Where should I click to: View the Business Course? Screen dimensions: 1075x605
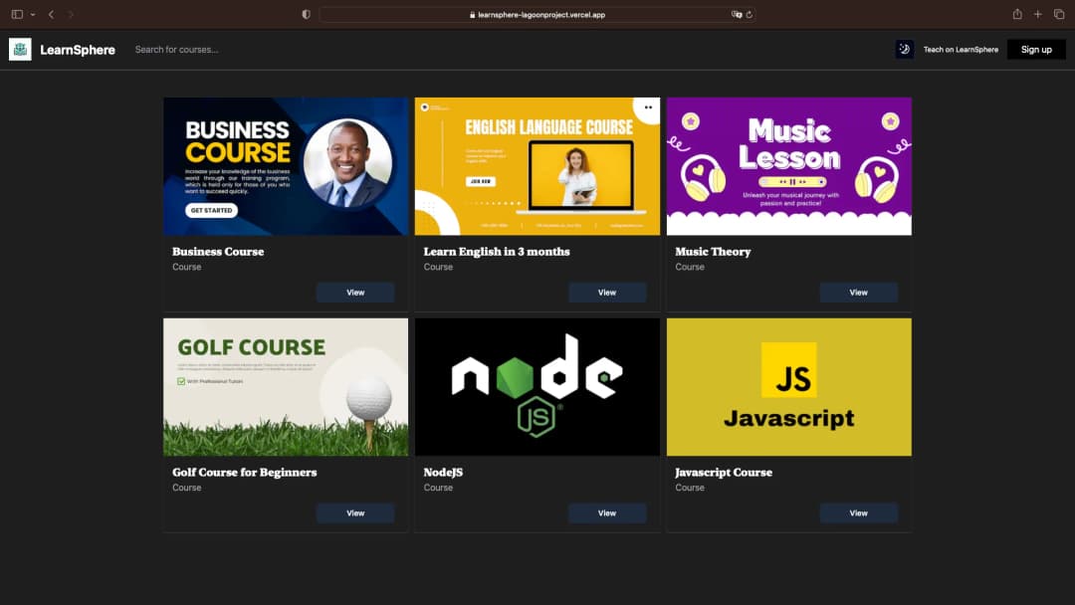point(355,293)
